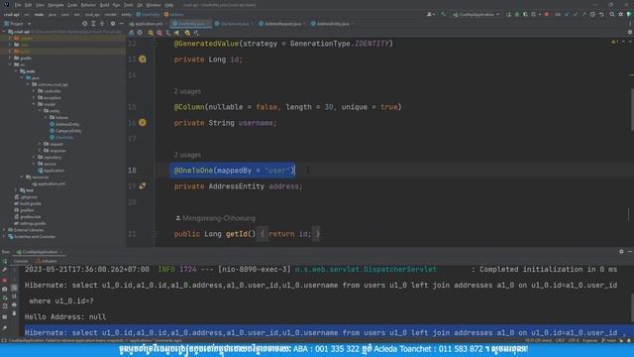
Task: Unfold the getId method body in editor
Action: click(x=155, y=234)
